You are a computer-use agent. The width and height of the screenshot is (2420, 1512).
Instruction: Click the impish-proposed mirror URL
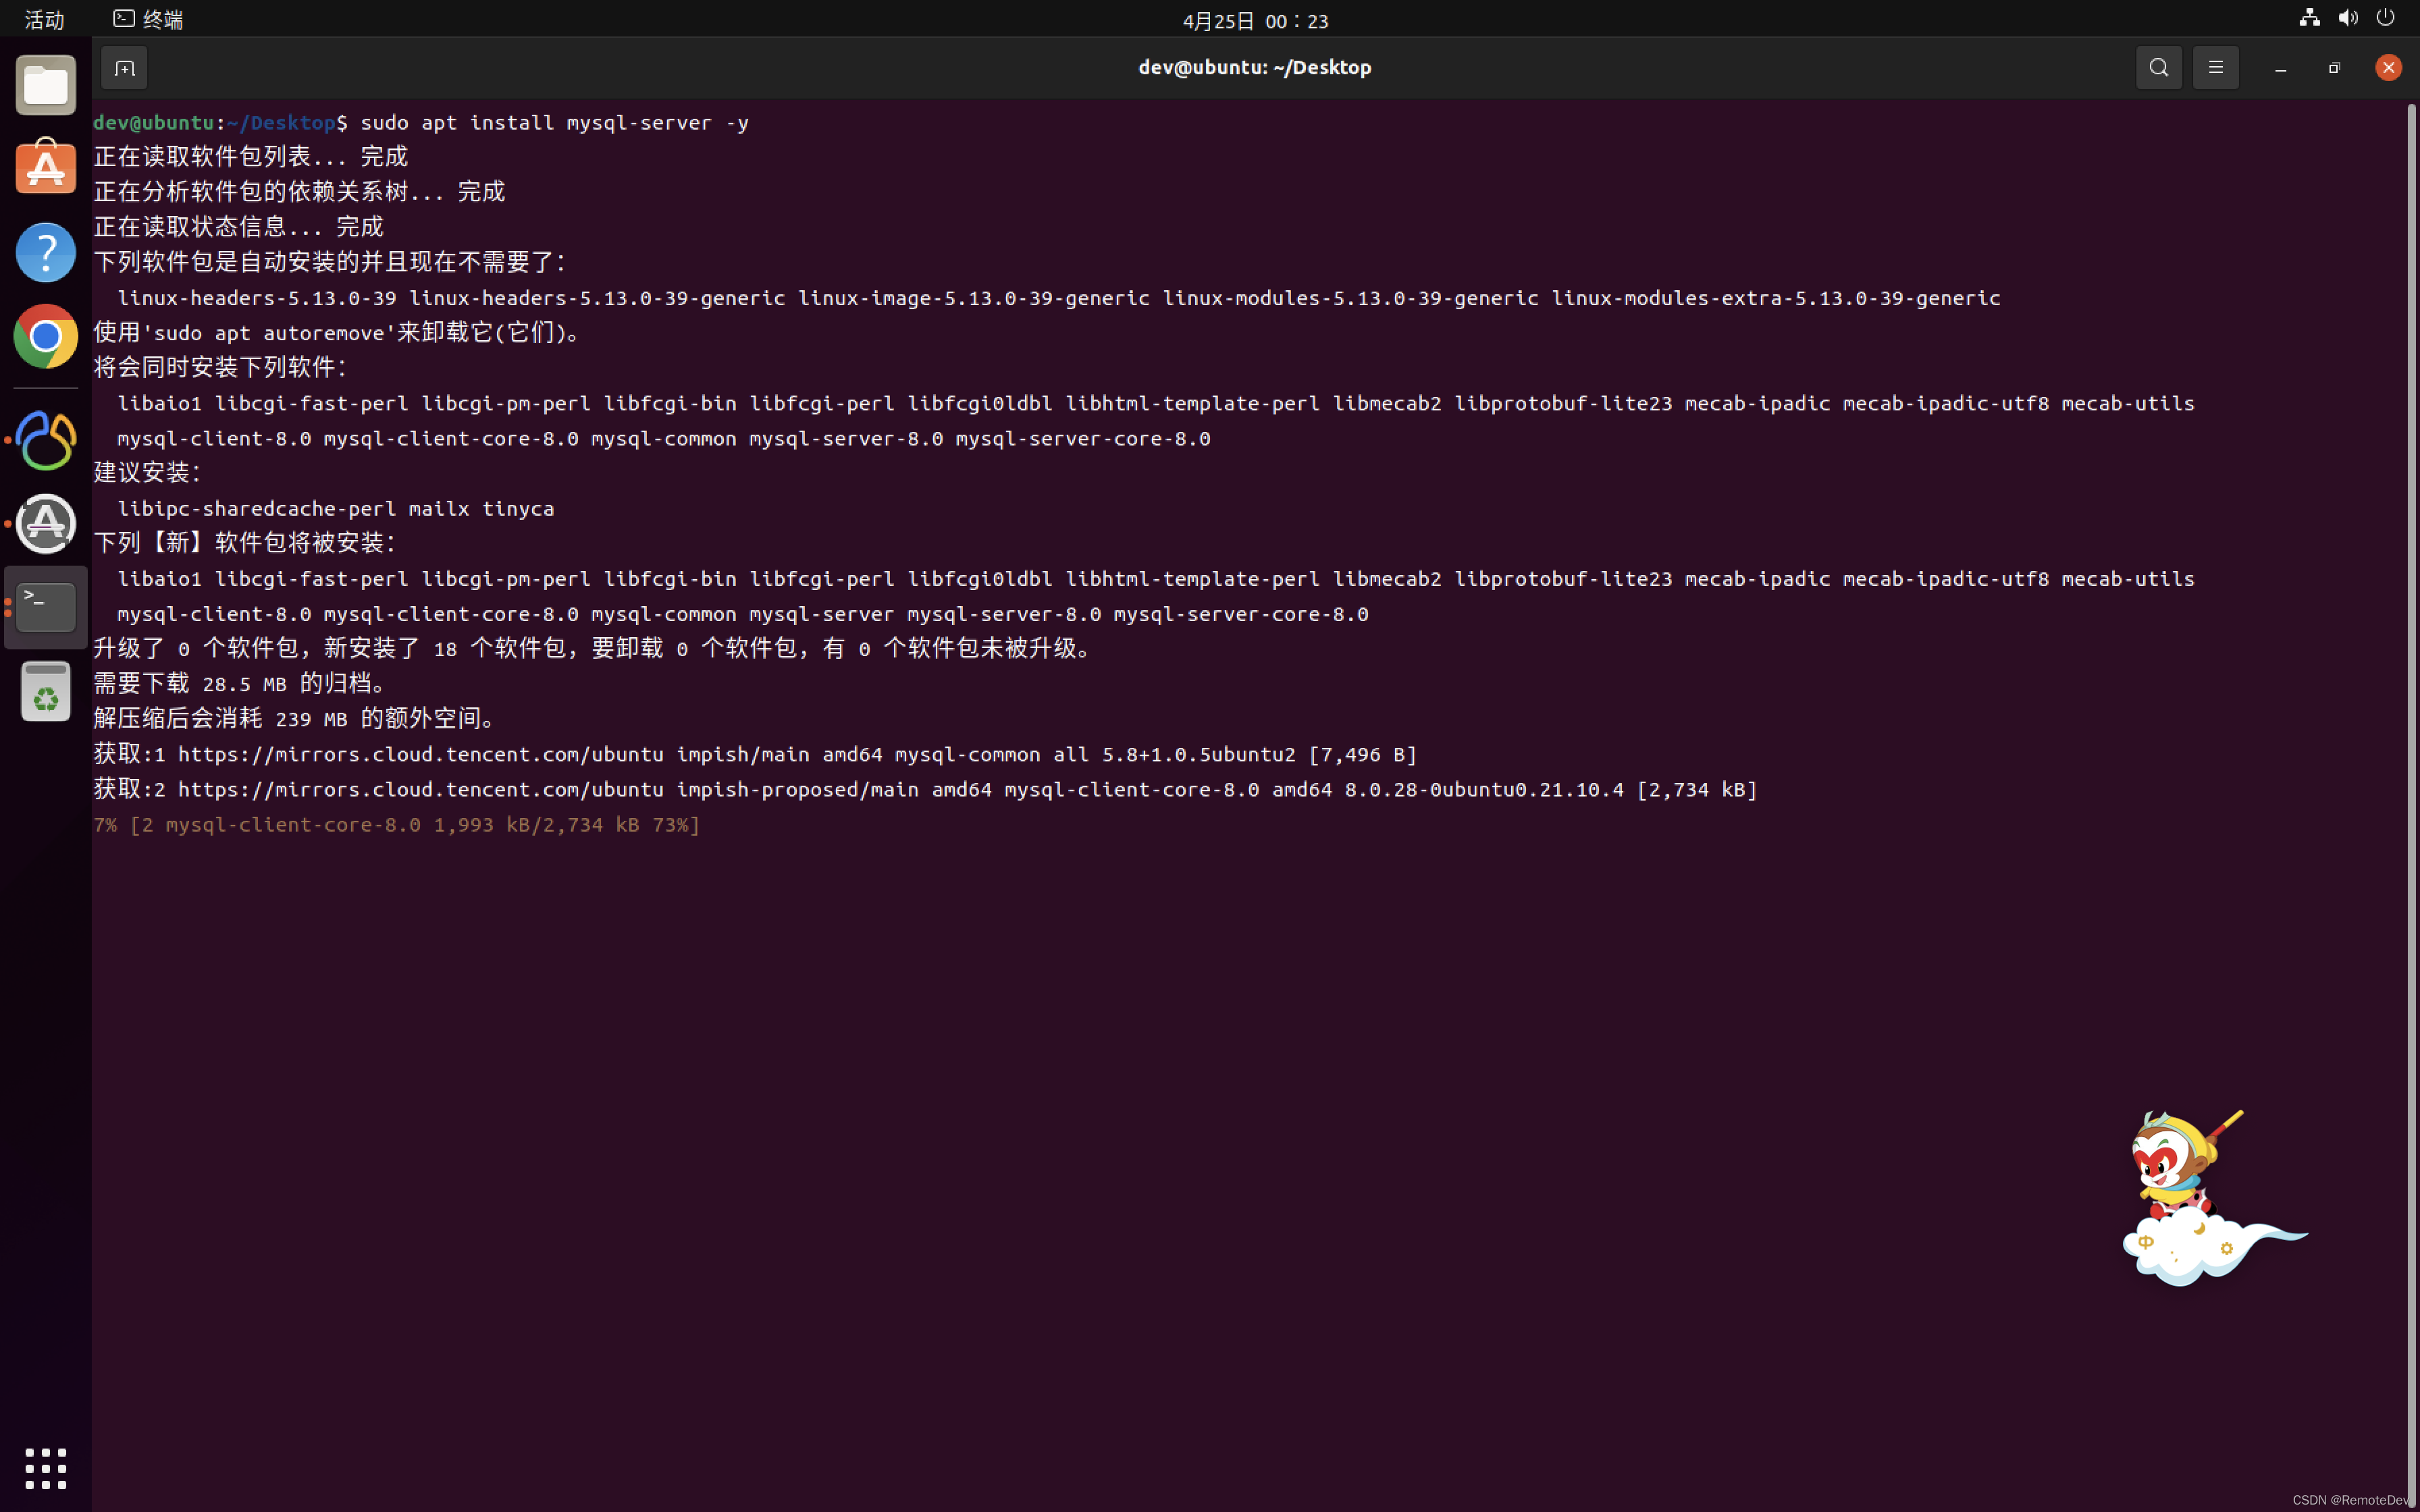point(420,789)
